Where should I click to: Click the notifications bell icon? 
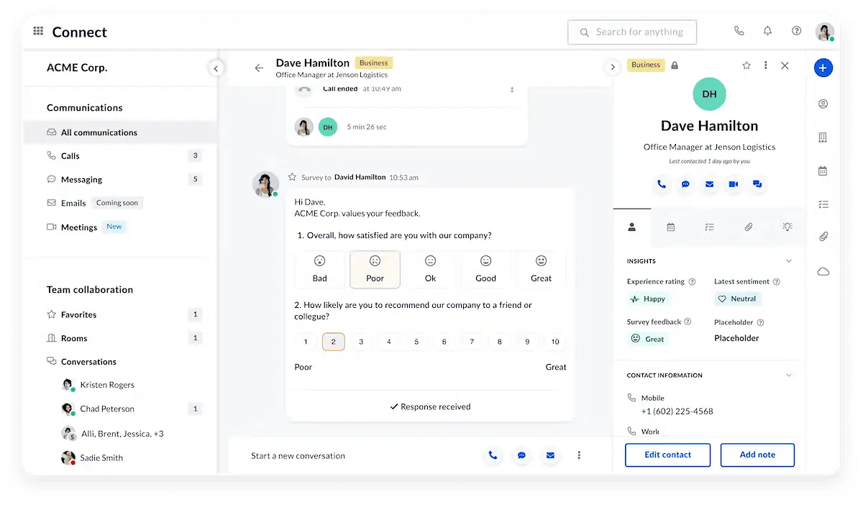[767, 31]
